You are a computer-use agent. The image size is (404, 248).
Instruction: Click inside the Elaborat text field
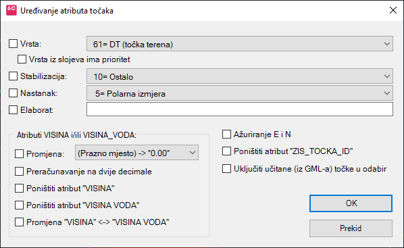(x=240, y=109)
